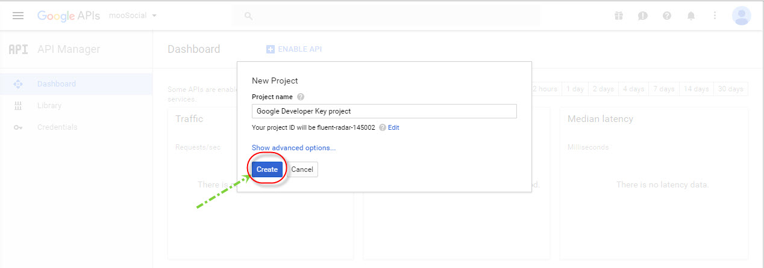Click the gift icon in the header
764x268 pixels.
(618, 16)
